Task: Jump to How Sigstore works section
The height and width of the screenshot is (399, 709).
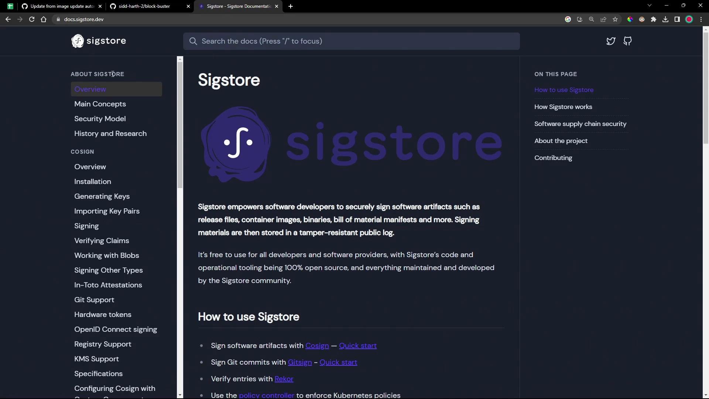Action: [x=563, y=107]
